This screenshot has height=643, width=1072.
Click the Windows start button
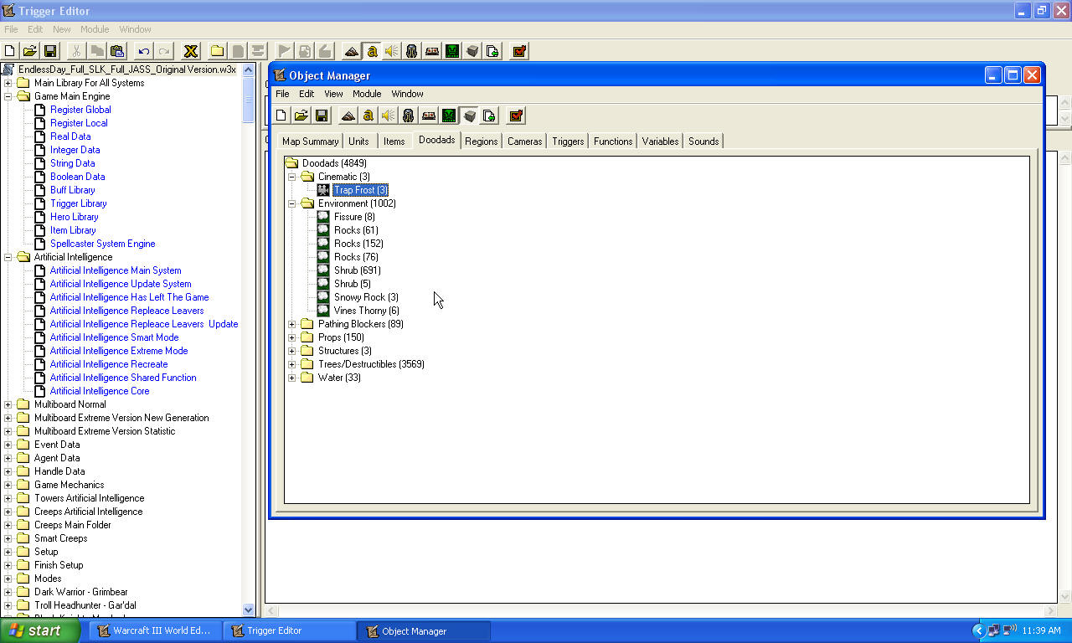40,630
